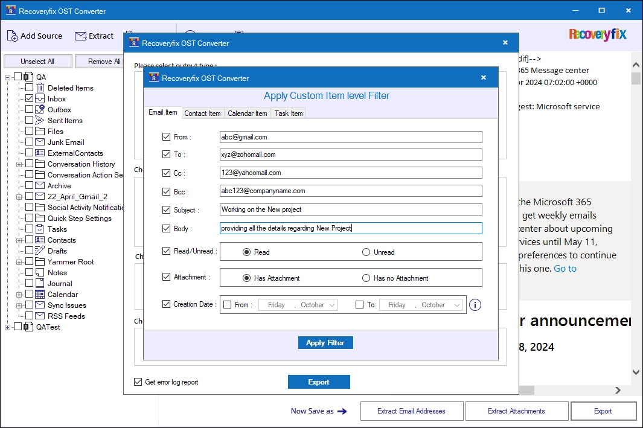
Task: Click the Bcc email input field
Action: [x=351, y=191]
